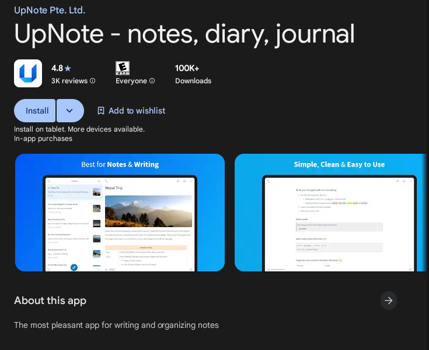The height and width of the screenshot is (350, 429).
Task: Expand the About this app heading
Action: 50,300
